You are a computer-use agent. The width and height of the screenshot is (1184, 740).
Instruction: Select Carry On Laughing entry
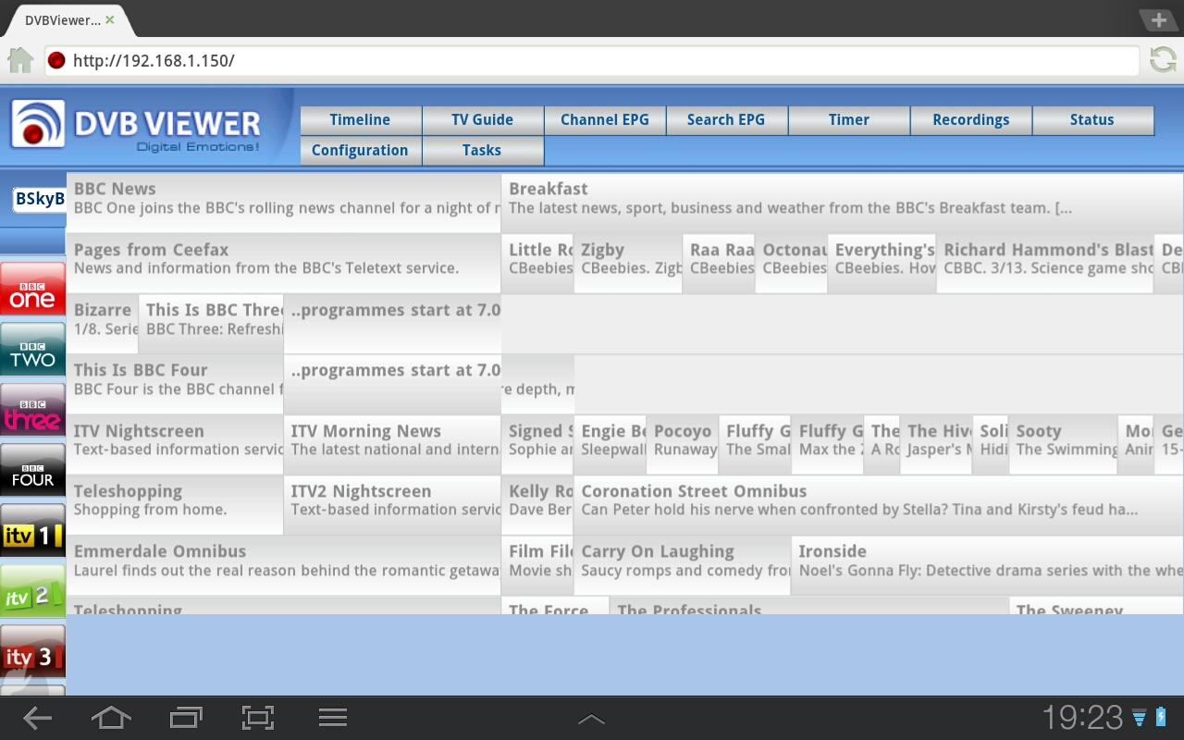683,565
